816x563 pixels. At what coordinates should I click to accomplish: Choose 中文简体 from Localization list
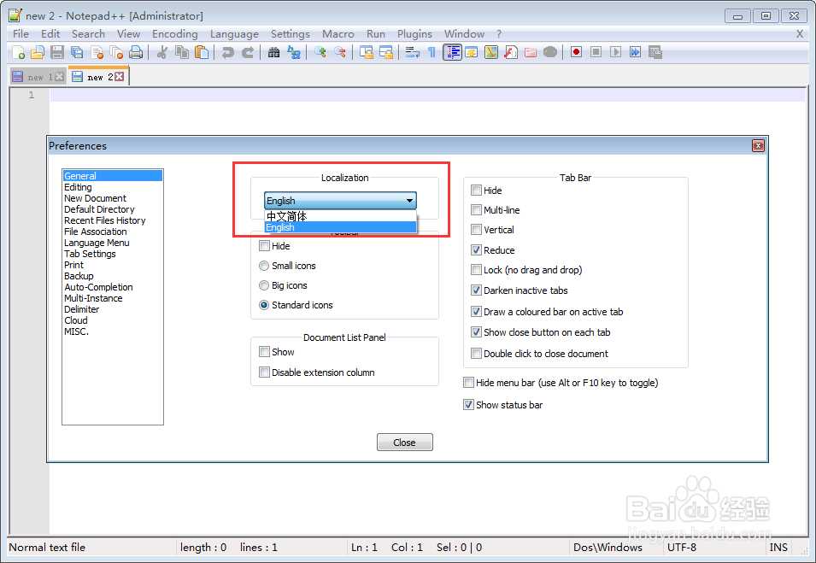[x=340, y=216]
